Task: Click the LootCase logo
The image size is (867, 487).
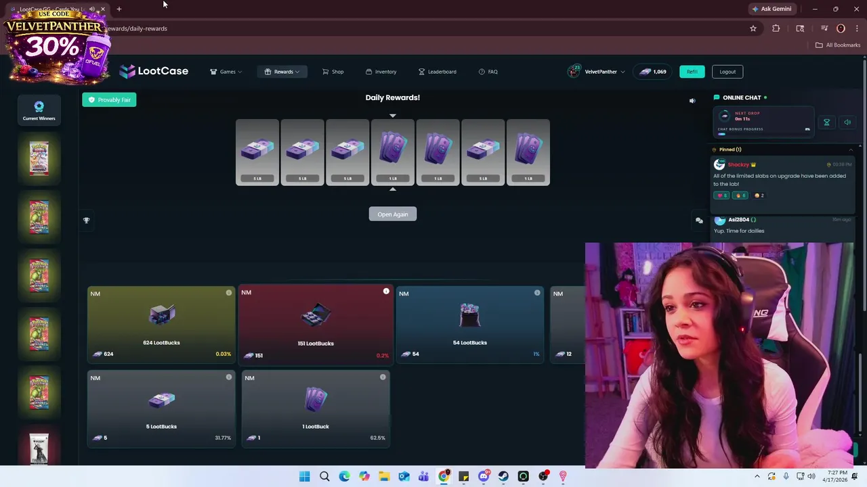Action: (x=154, y=71)
